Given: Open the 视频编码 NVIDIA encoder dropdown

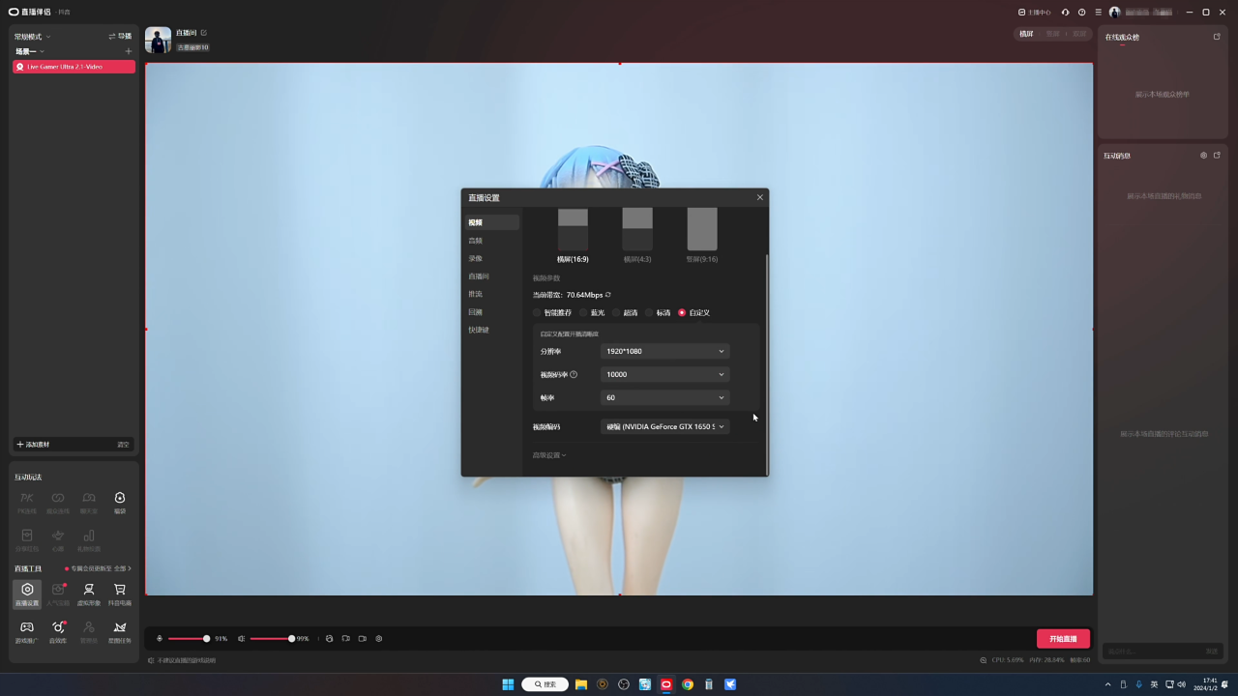Looking at the screenshot, I should tap(664, 426).
